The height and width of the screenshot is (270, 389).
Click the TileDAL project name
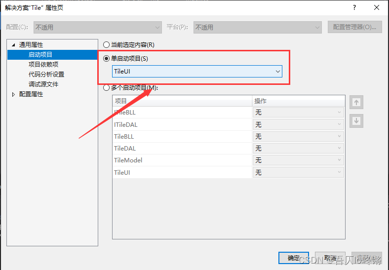(x=125, y=149)
